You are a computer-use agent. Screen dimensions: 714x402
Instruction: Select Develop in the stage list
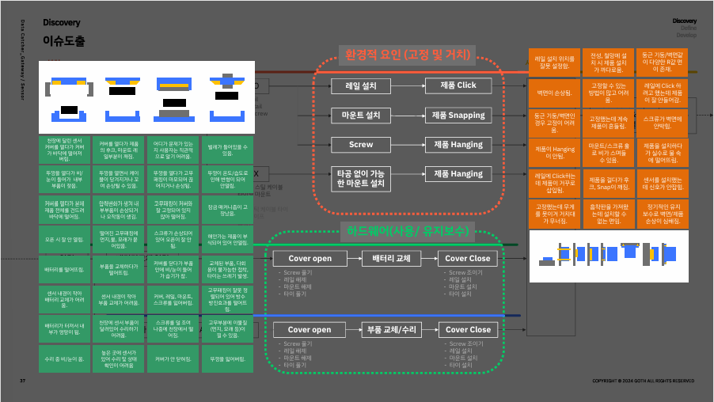pyautogui.click(x=686, y=35)
